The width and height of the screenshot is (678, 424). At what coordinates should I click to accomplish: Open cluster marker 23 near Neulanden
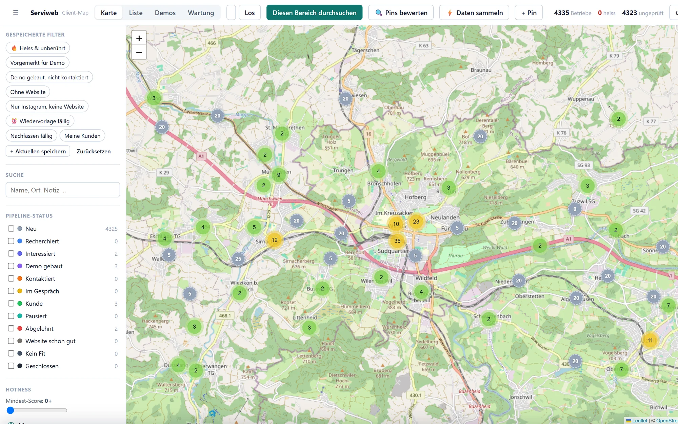(x=416, y=221)
